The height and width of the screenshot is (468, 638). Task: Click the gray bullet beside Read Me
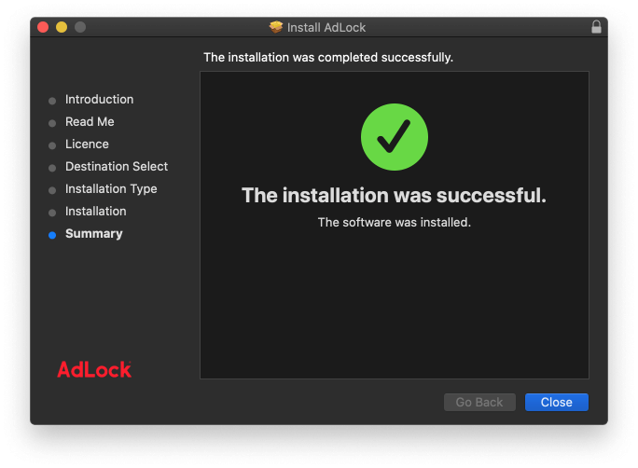pyautogui.click(x=52, y=123)
